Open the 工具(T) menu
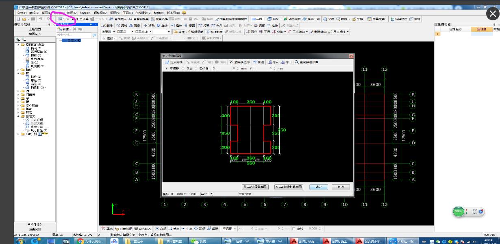 coord(128,13)
